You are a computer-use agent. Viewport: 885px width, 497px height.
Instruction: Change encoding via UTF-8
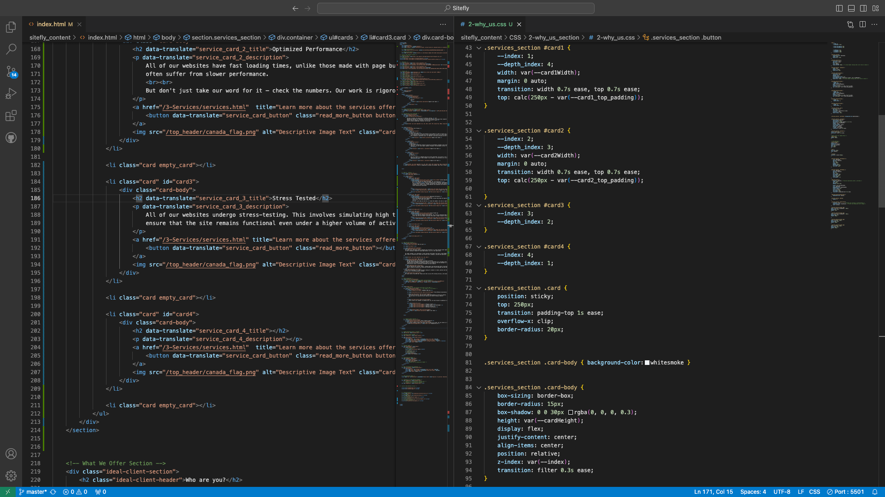point(782,492)
